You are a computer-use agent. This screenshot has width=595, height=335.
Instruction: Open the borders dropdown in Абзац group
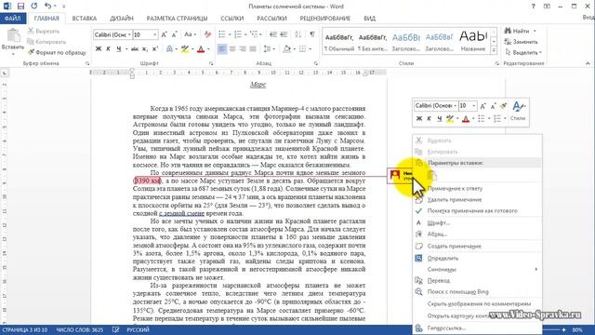(310, 49)
